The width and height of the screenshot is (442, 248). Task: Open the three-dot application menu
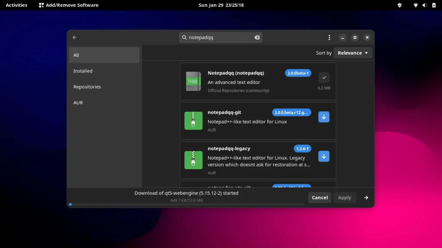click(329, 37)
